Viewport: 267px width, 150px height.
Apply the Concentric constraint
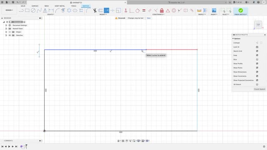174,10
